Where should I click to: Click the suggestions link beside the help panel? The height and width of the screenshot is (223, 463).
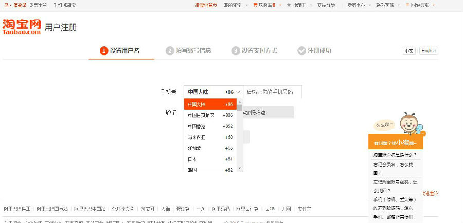[x=431, y=194]
